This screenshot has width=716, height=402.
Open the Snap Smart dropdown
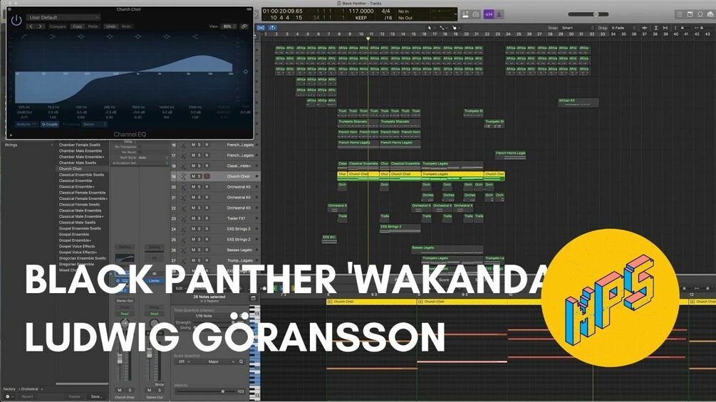tap(578, 28)
